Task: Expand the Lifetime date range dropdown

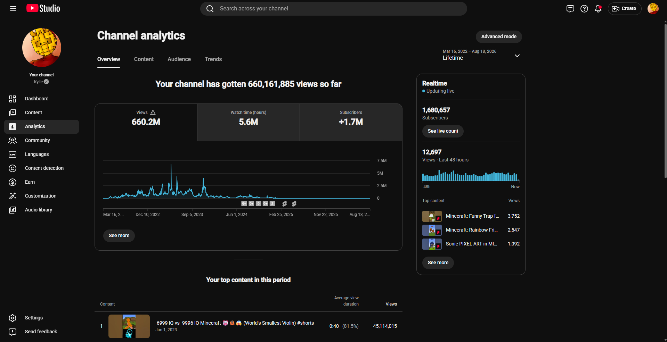Action: pos(481,55)
